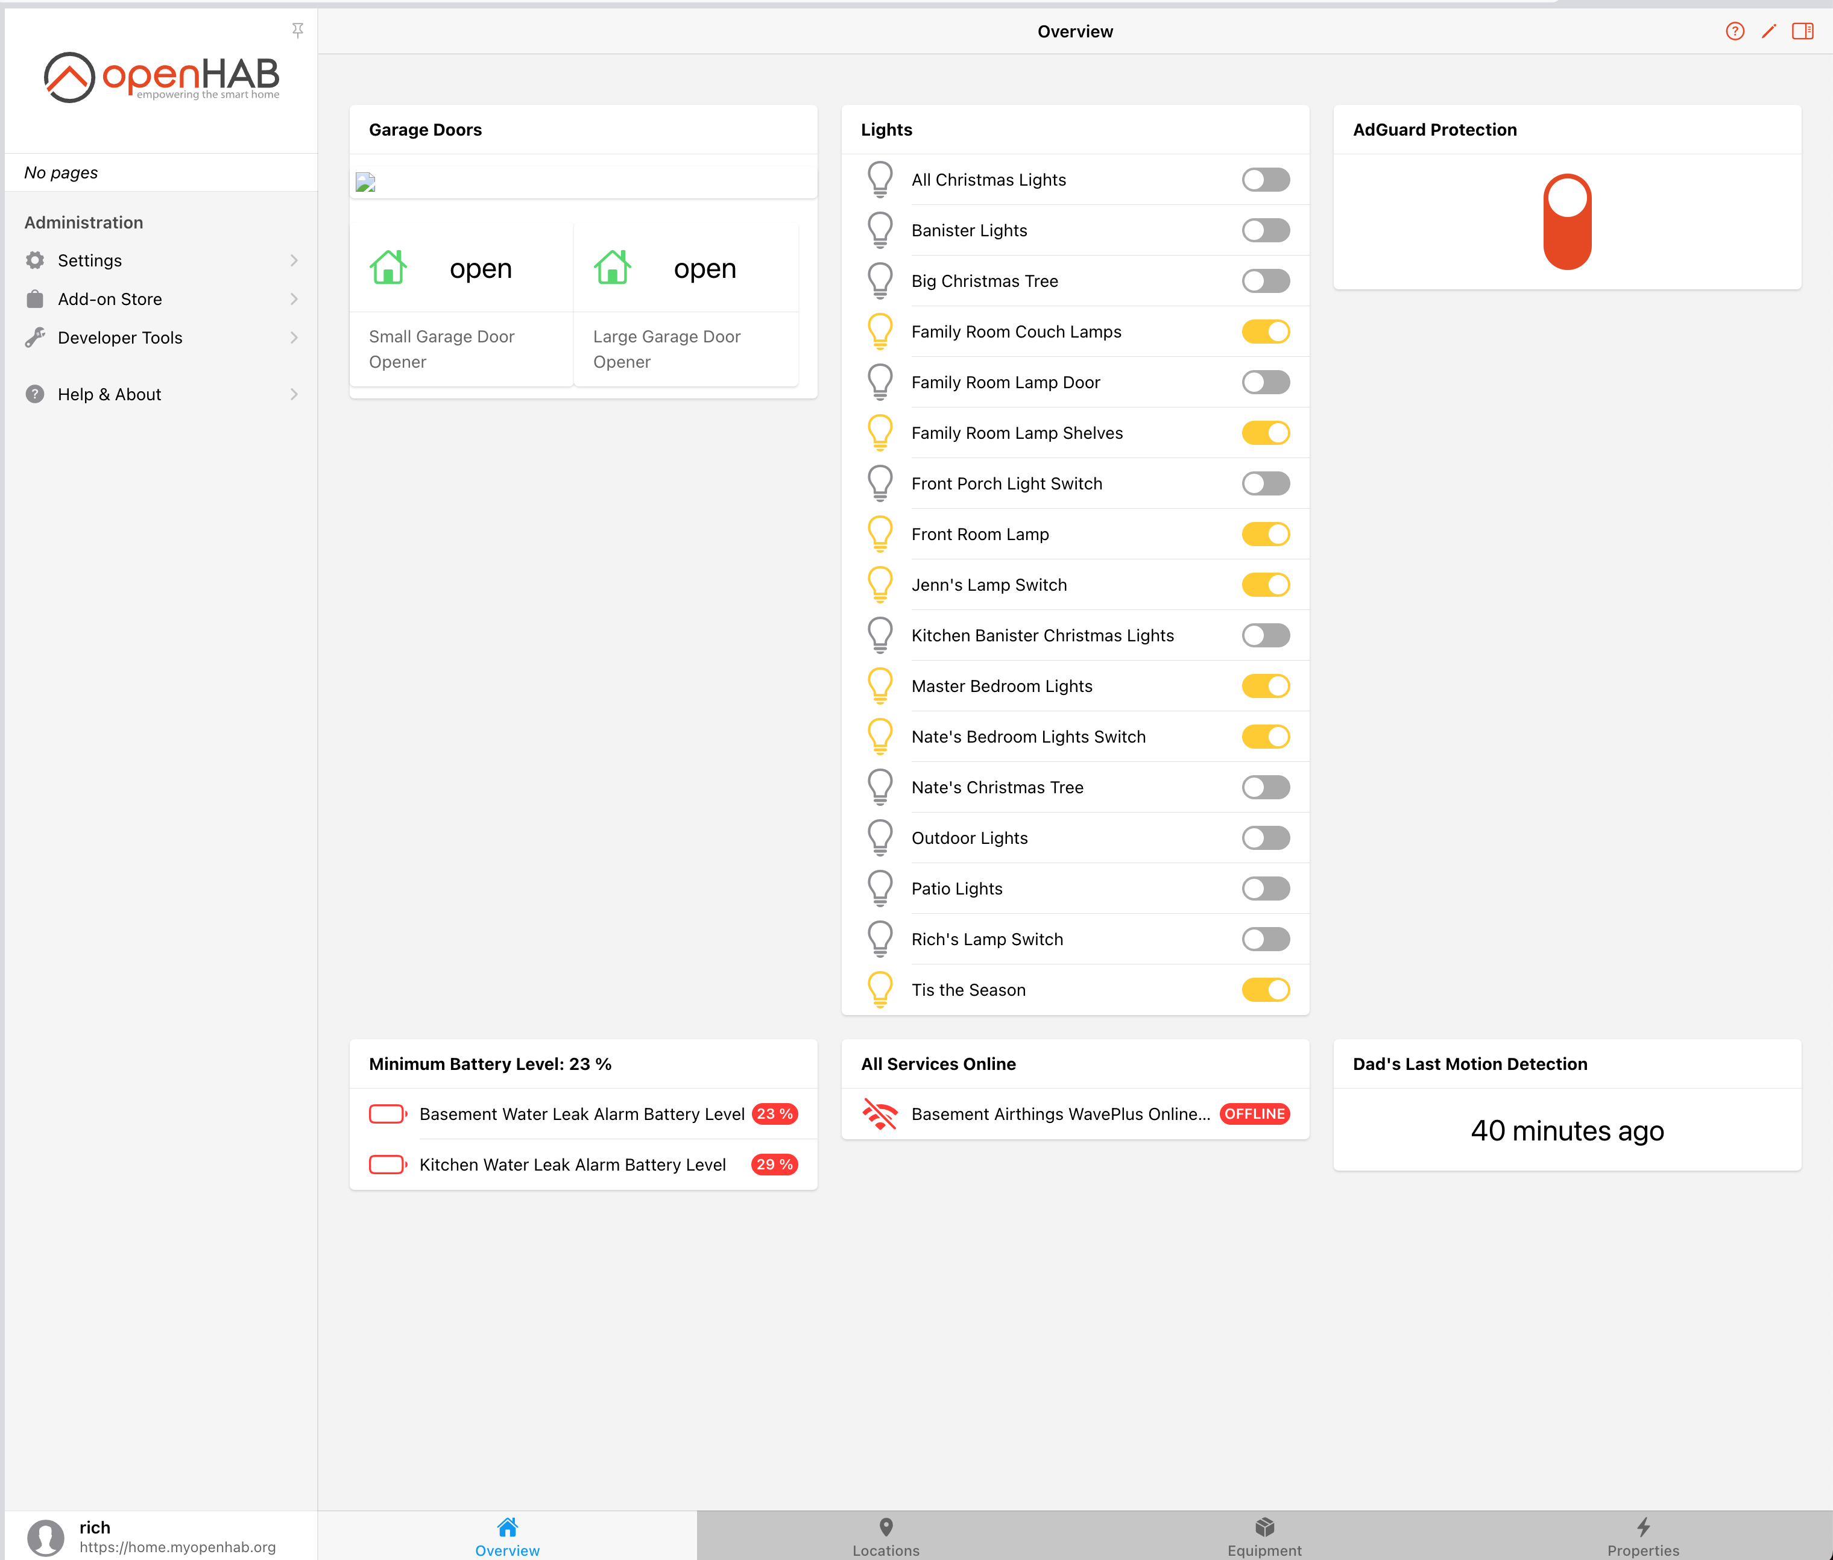This screenshot has height=1560, width=1833.
Task: Click the openHAB logo
Action: pos(160,77)
